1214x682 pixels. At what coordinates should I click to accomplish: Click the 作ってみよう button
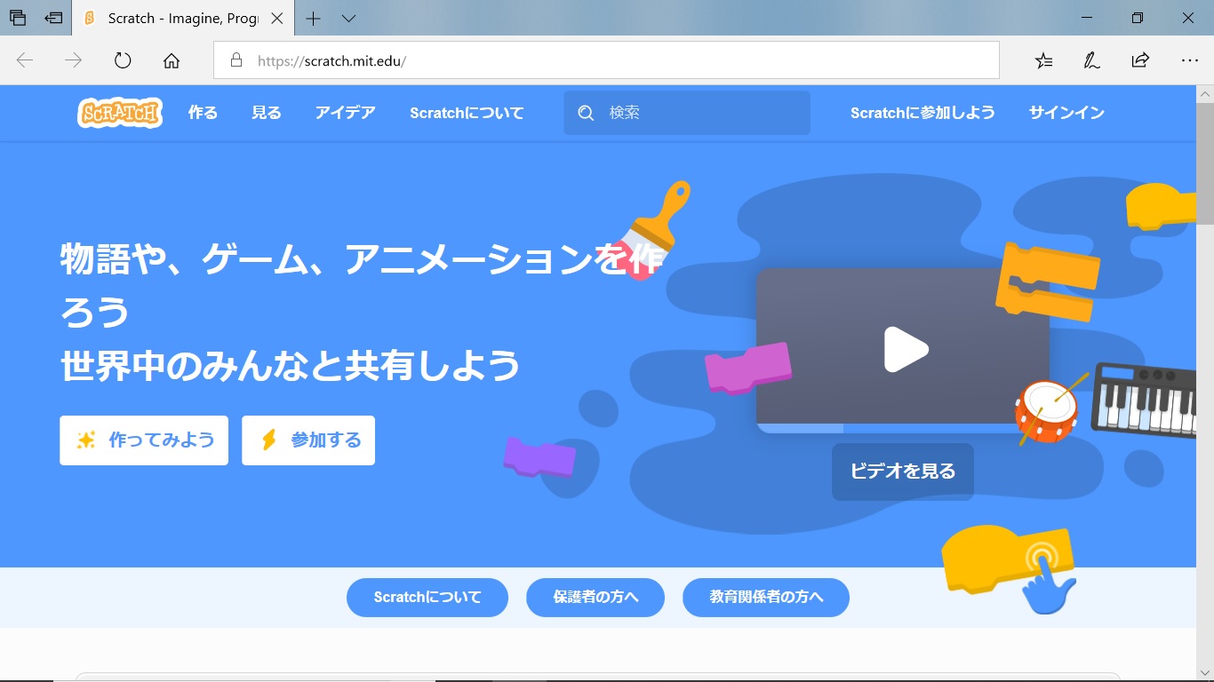(x=144, y=440)
